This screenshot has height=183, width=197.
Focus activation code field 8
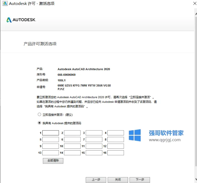(x=116, y=140)
